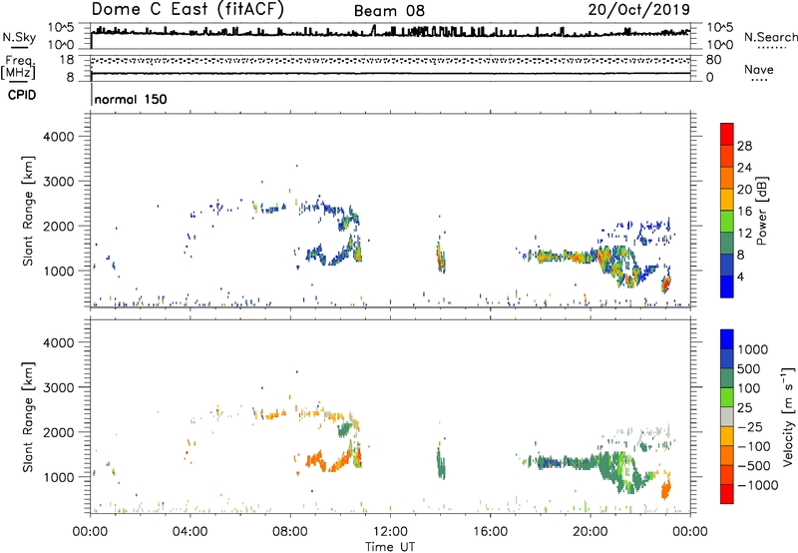Pick the −100 to −25 amber velocity swatch

pyautogui.click(x=727, y=436)
